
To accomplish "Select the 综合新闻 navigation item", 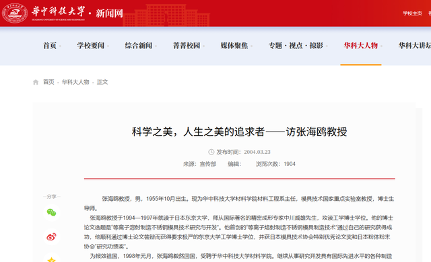I will (139, 46).
